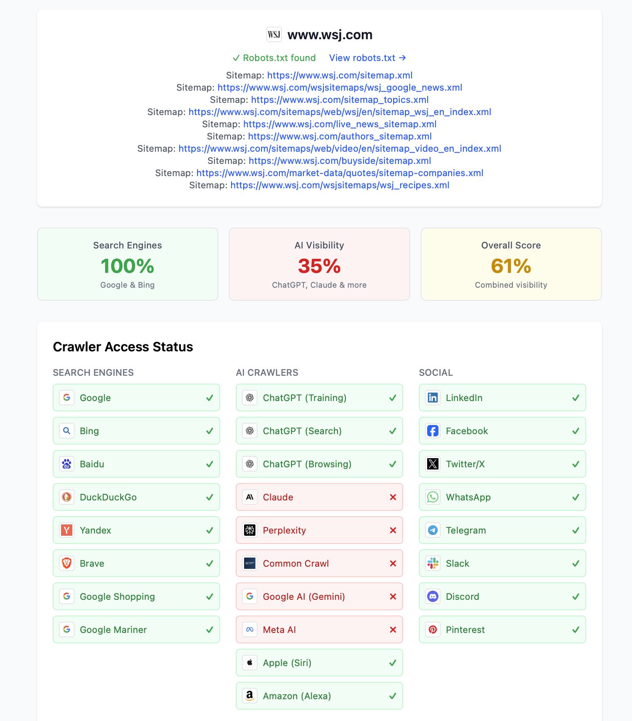Select the Google icon under Search Engines
Image resolution: width=632 pixels, height=721 pixels.
(67, 398)
